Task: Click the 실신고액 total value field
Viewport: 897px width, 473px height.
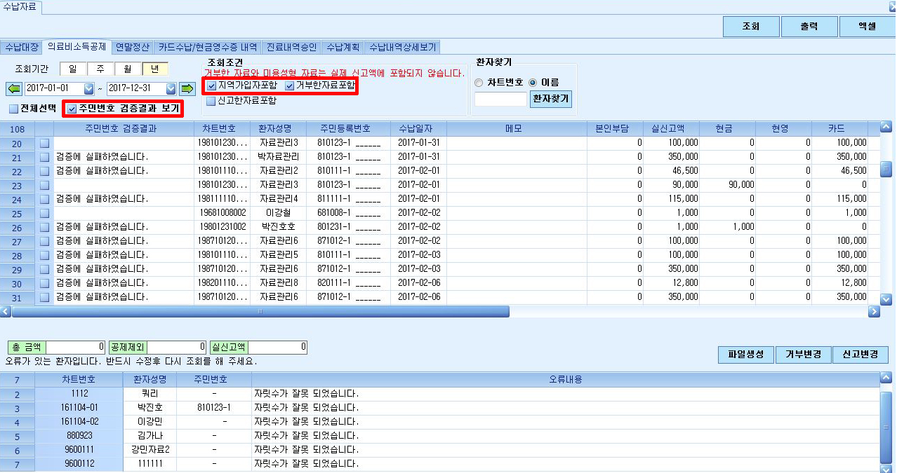Action: (x=278, y=347)
